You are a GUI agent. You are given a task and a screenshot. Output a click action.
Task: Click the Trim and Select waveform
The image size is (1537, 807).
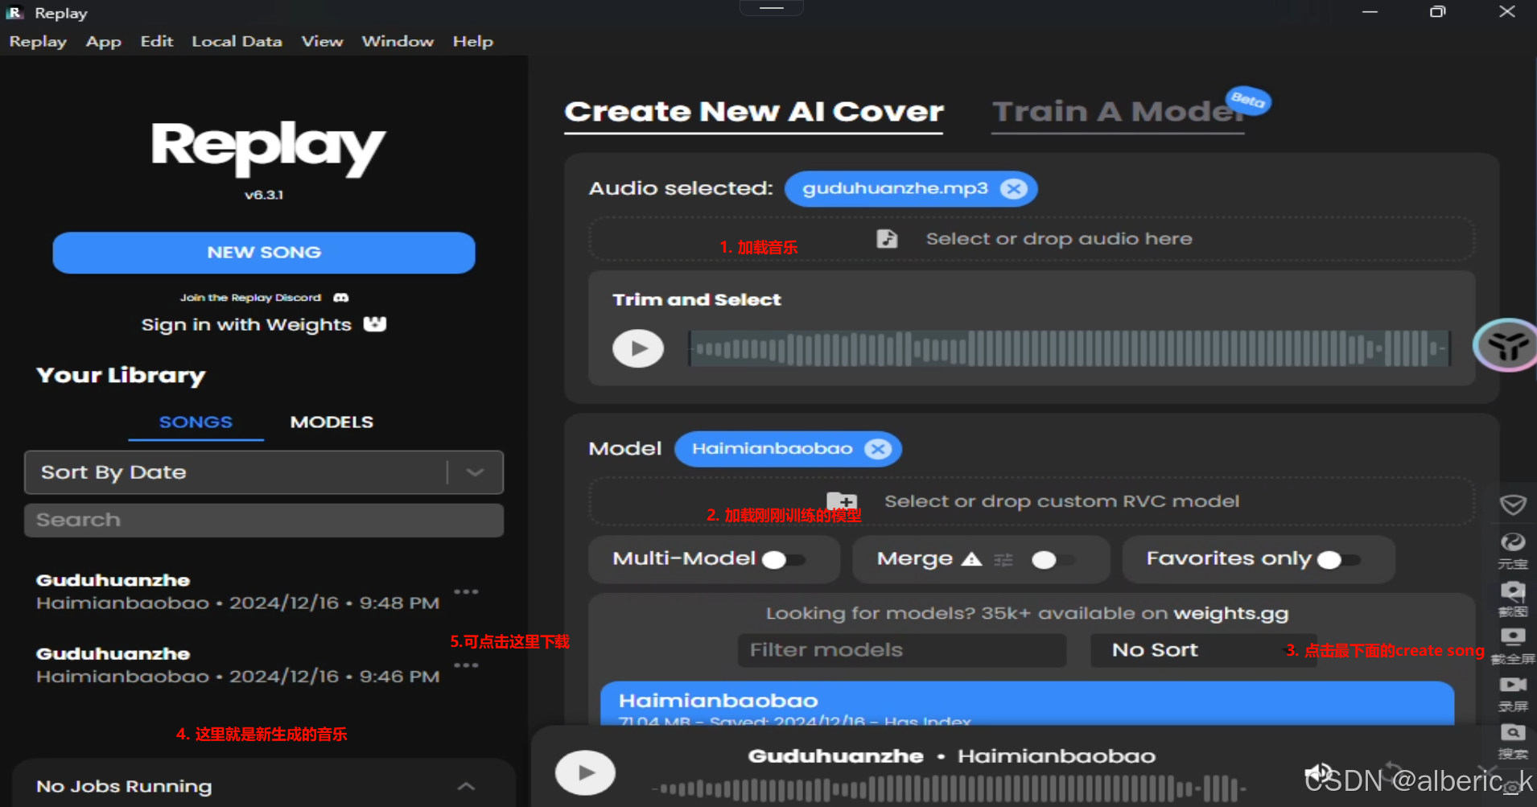click(x=1069, y=348)
